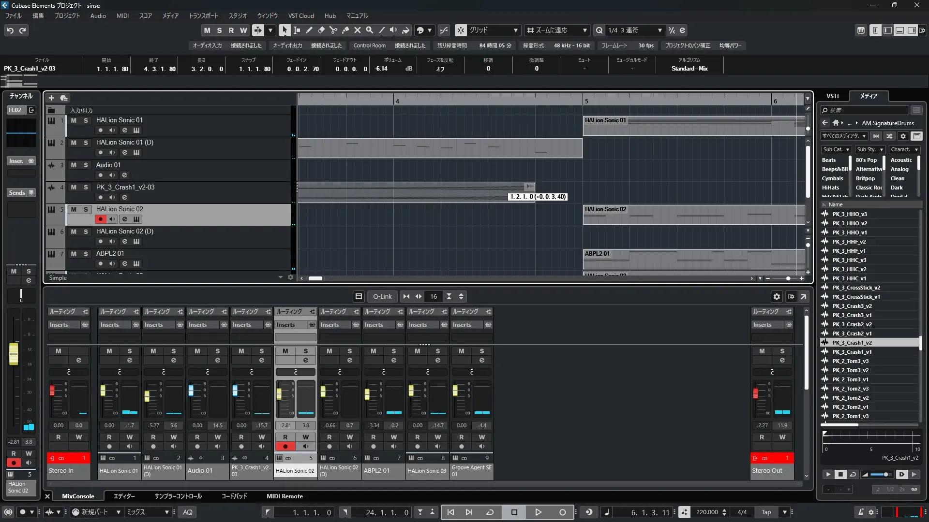
Task: Select the Draw pencil tool
Action: (309, 30)
